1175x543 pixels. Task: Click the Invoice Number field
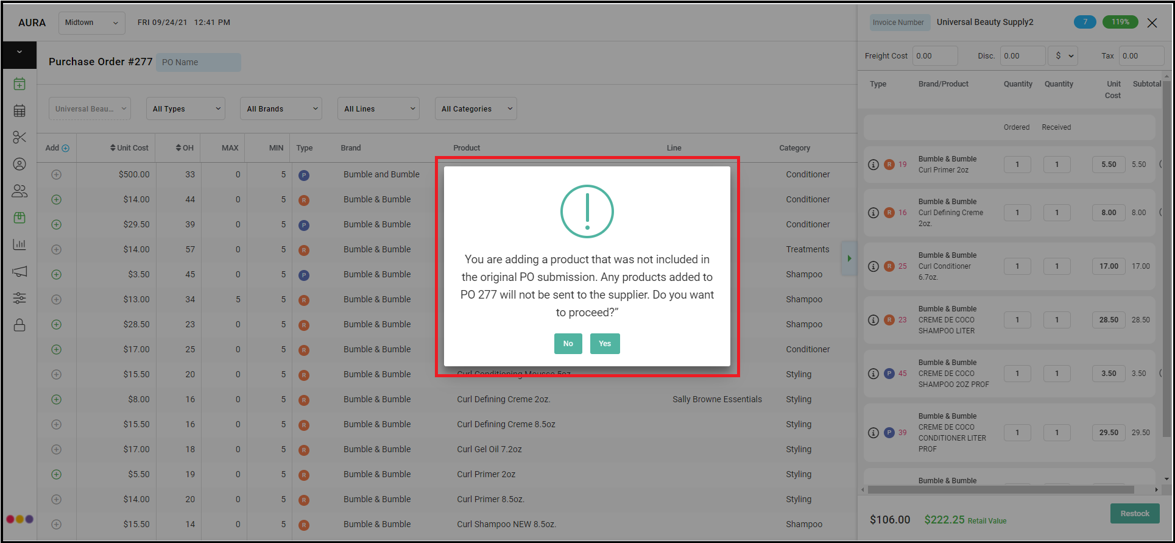point(899,23)
